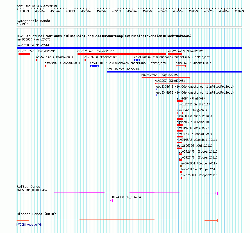Select the DGV Structural Variants track title
The height and width of the screenshot is (233, 250).
pyautogui.click(x=104, y=36)
